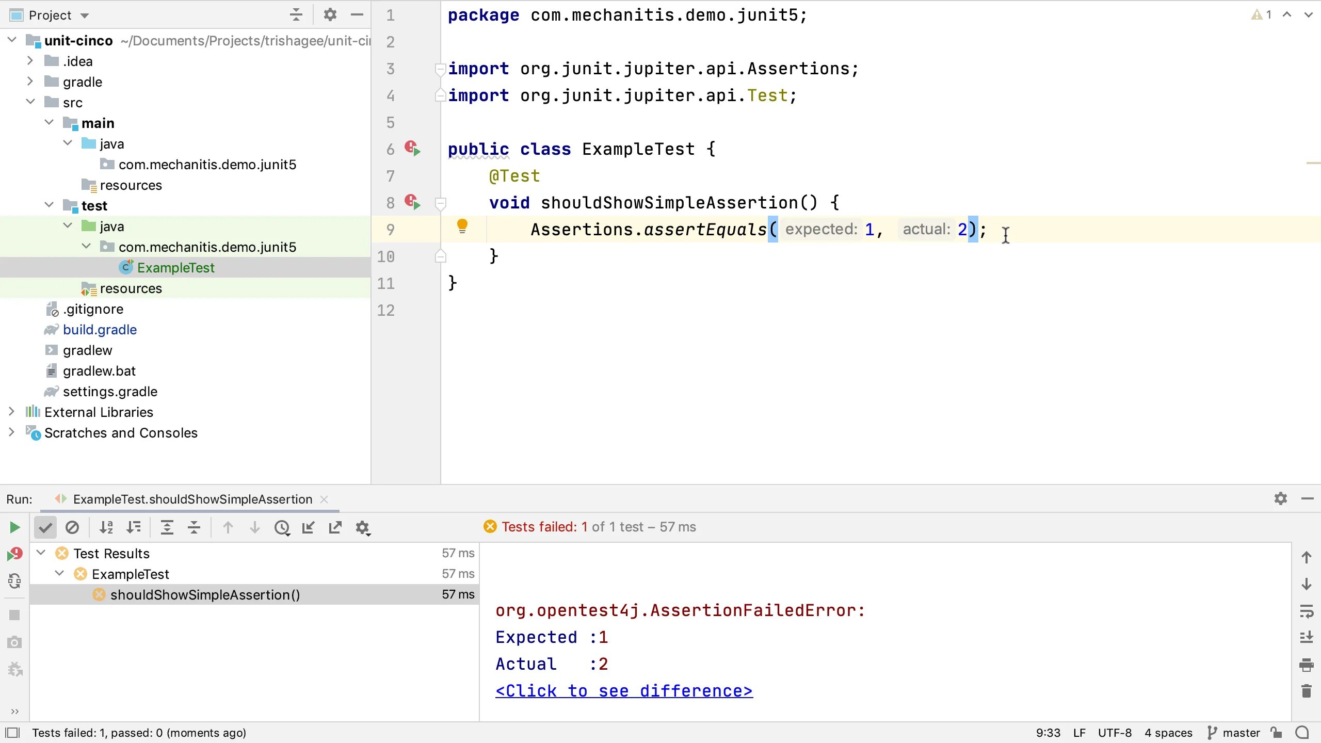Collapse all test results
Image resolution: width=1321 pixels, height=743 pixels.
194,527
